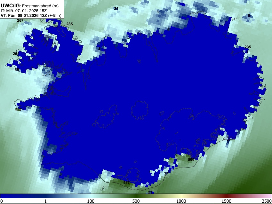Click the map value label '505'
The height and width of the screenshot is (204, 272).
pos(191,160)
